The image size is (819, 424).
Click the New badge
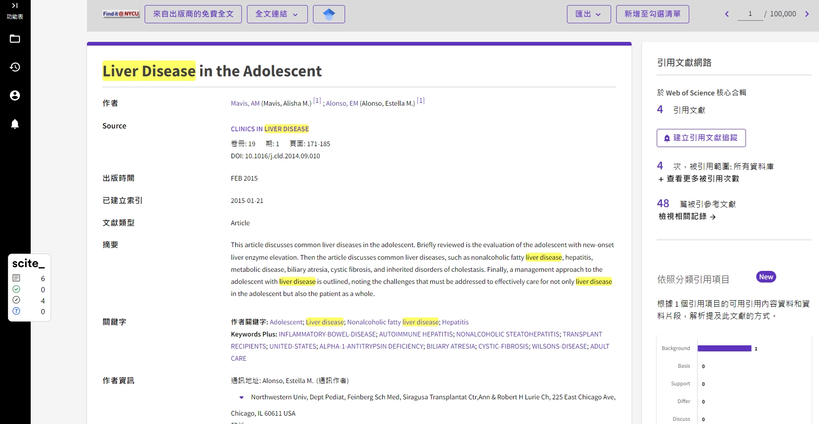point(766,277)
